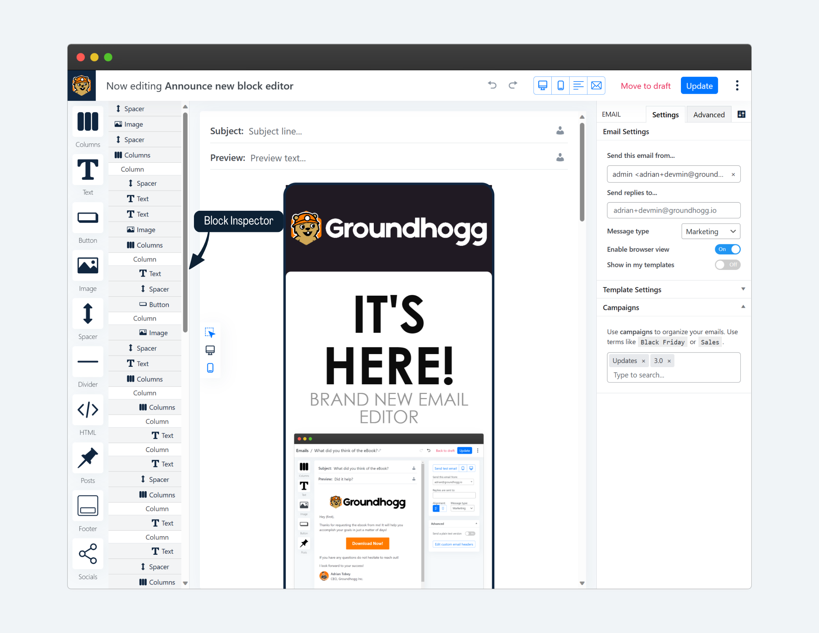Add the Footer block
Screen dimensions: 819x633
pos(88,506)
